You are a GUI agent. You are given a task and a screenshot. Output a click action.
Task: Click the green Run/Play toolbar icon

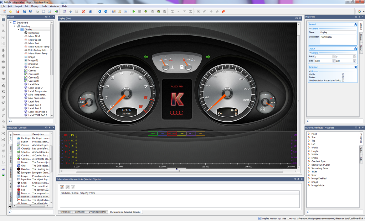(x=134, y=11)
